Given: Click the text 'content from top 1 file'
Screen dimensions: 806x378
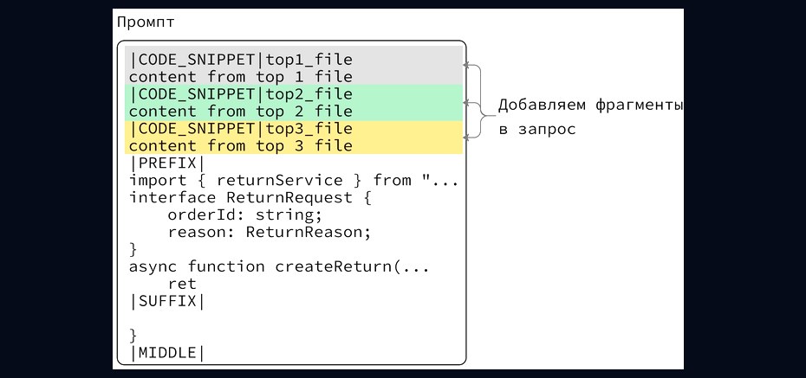Looking at the screenshot, I should [241, 78].
